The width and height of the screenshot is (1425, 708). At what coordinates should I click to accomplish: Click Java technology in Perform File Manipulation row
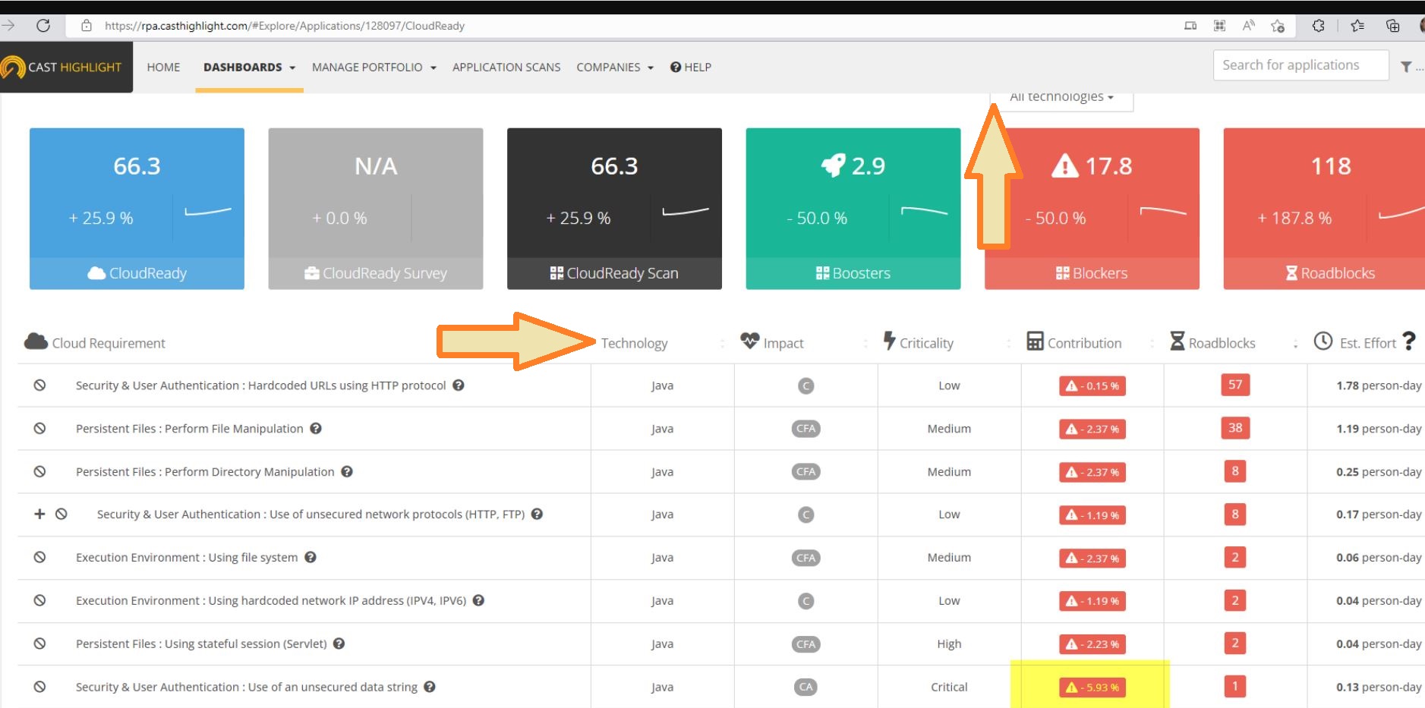coord(662,429)
